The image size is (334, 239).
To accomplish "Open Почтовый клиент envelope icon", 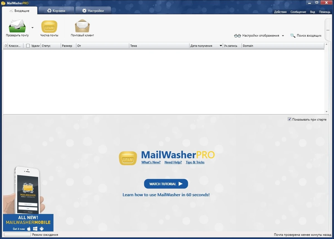I will pos(82,26).
